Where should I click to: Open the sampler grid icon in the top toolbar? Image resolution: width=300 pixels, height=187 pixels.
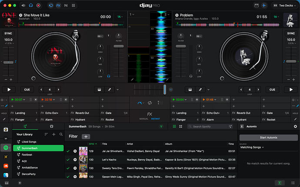tap(73, 5)
